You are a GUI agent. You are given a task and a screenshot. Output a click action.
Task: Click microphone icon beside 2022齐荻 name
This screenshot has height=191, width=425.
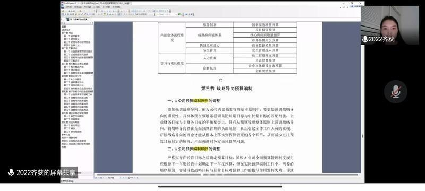coord(365,39)
